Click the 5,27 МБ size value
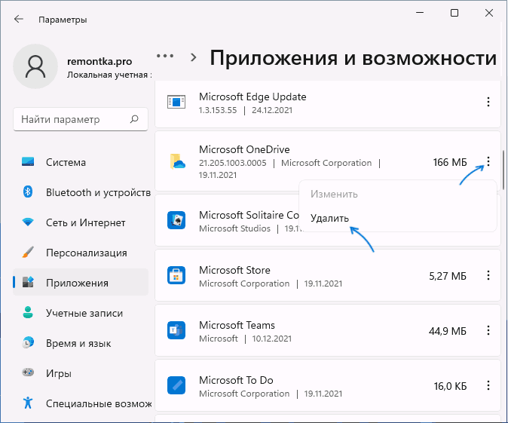508x423 pixels. 448,276
